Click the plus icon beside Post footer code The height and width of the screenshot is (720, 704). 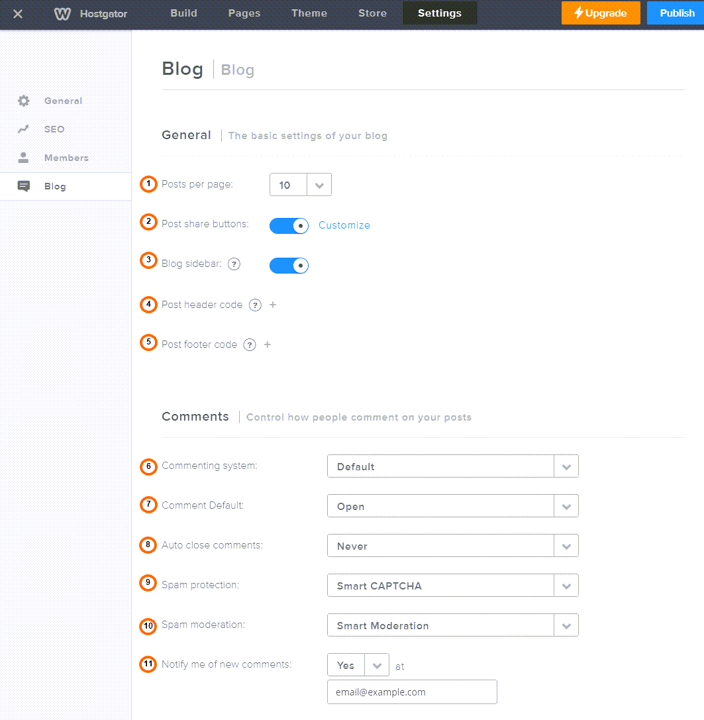tap(268, 344)
